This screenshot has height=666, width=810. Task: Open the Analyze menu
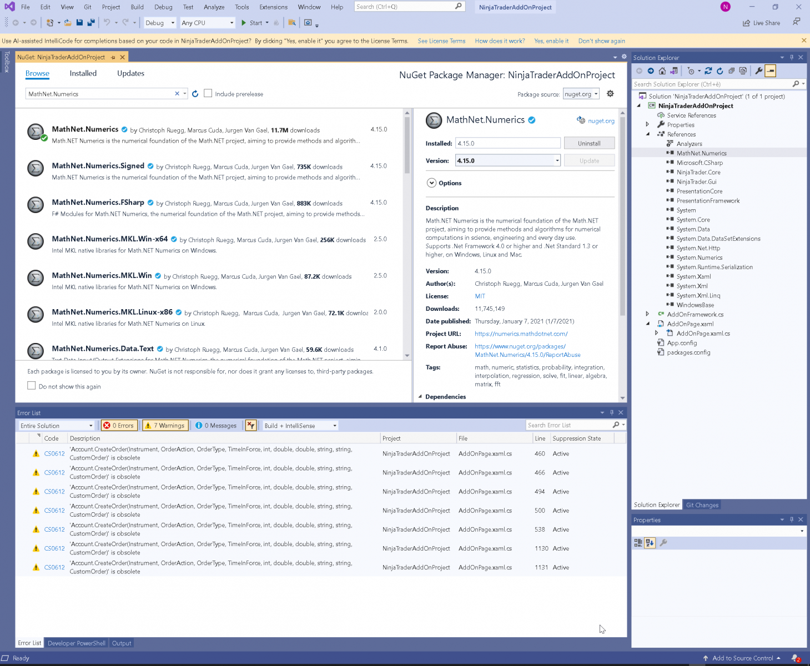[214, 7]
